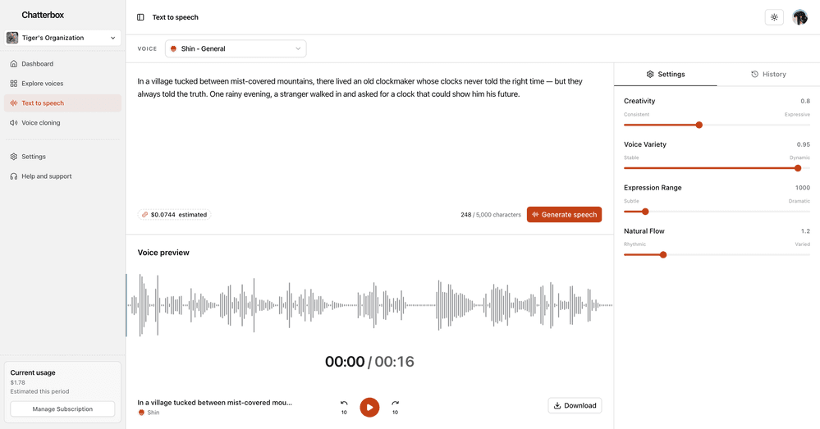
Task: Click the Voice cloning speaker icon
Action: pyautogui.click(x=14, y=123)
